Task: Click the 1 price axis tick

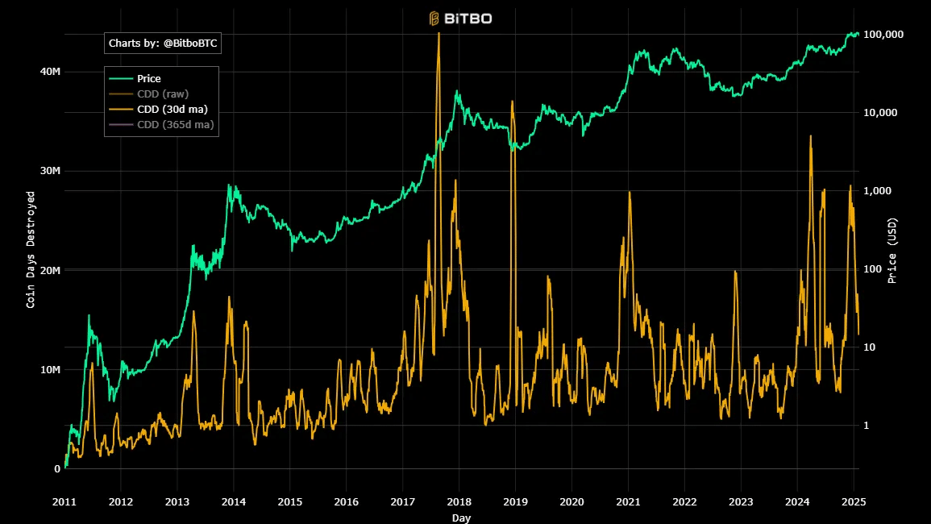Action: coord(866,426)
